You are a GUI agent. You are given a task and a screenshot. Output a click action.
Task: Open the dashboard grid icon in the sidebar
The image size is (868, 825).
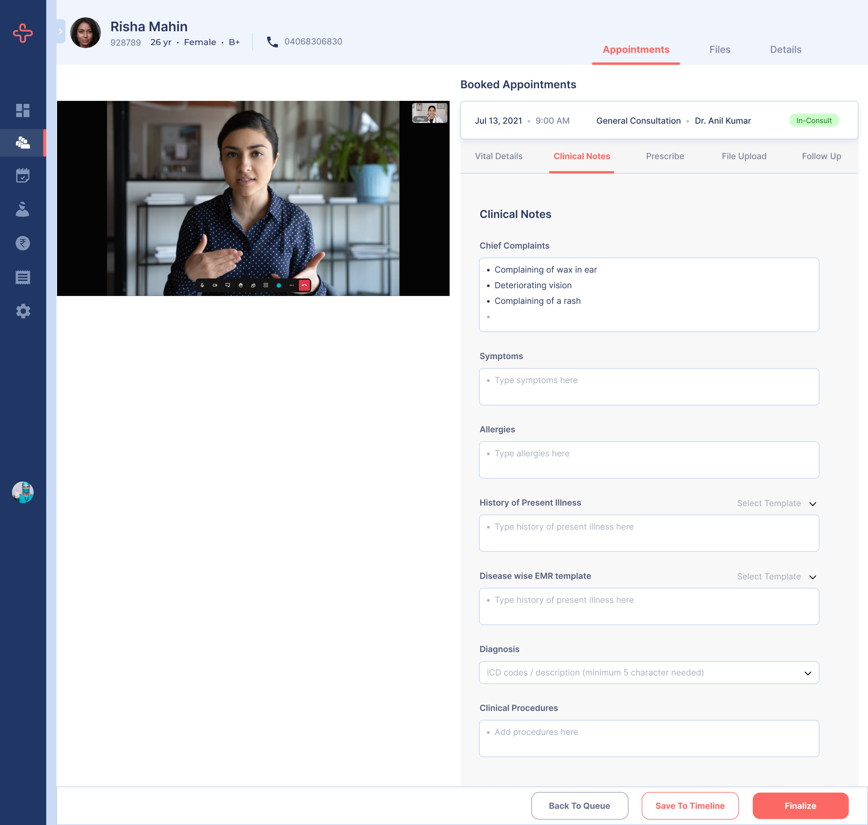pyautogui.click(x=23, y=110)
